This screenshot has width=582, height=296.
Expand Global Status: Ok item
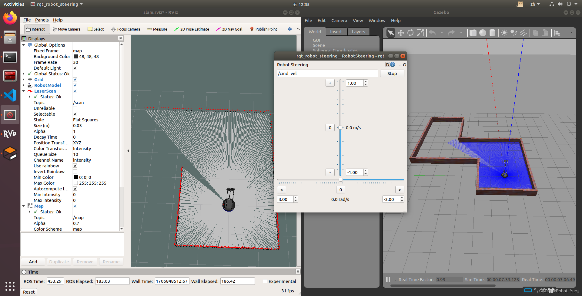[24, 74]
